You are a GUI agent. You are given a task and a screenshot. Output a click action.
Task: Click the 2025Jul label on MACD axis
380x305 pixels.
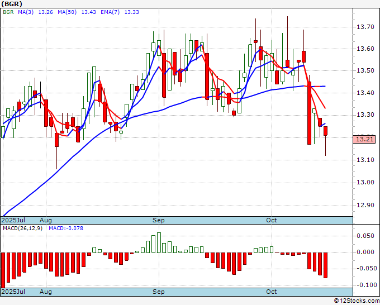pyautogui.click(x=13, y=292)
